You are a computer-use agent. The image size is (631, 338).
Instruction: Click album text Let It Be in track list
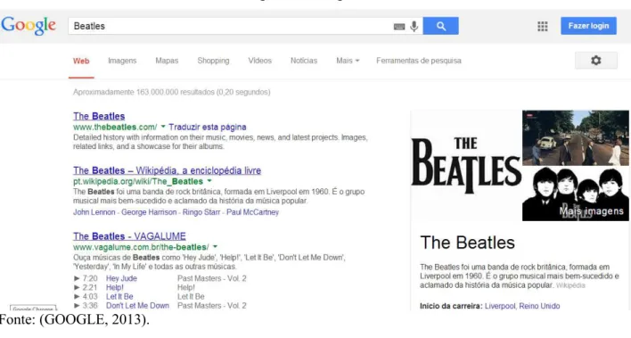pyautogui.click(x=191, y=296)
